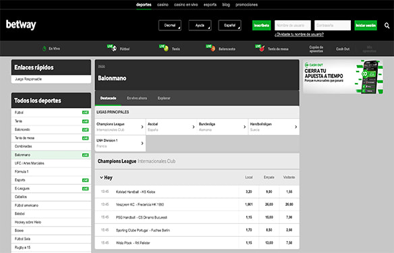
Task: Select Hockey sobre Hielo in sidebar
Action: pyautogui.click(x=51, y=223)
